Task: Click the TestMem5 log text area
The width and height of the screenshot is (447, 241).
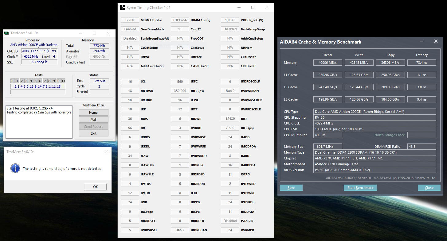Action: tap(39, 122)
